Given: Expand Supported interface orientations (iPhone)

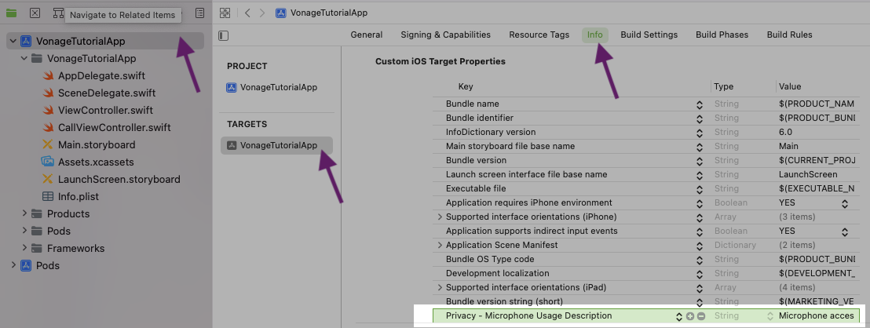Looking at the screenshot, I should (x=440, y=217).
